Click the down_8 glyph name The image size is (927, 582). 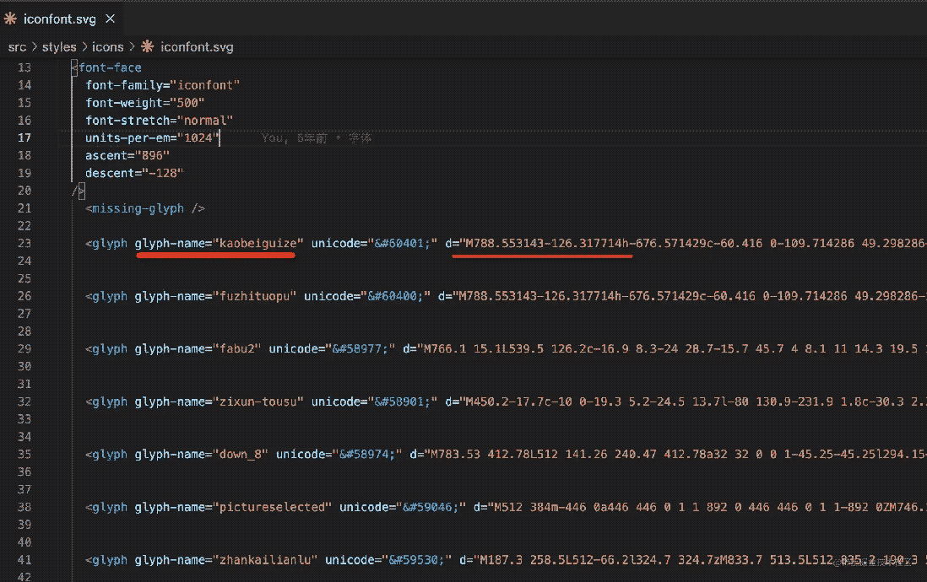tap(240, 455)
